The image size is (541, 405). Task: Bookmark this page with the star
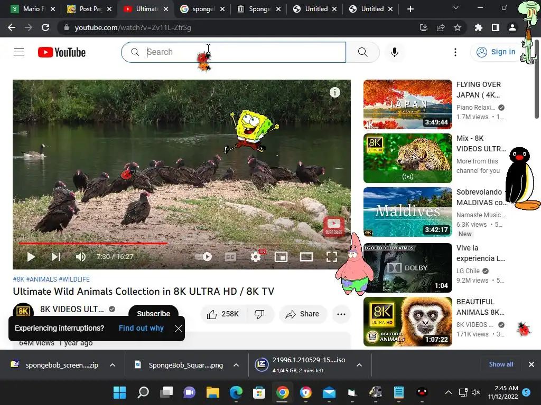[x=458, y=27]
